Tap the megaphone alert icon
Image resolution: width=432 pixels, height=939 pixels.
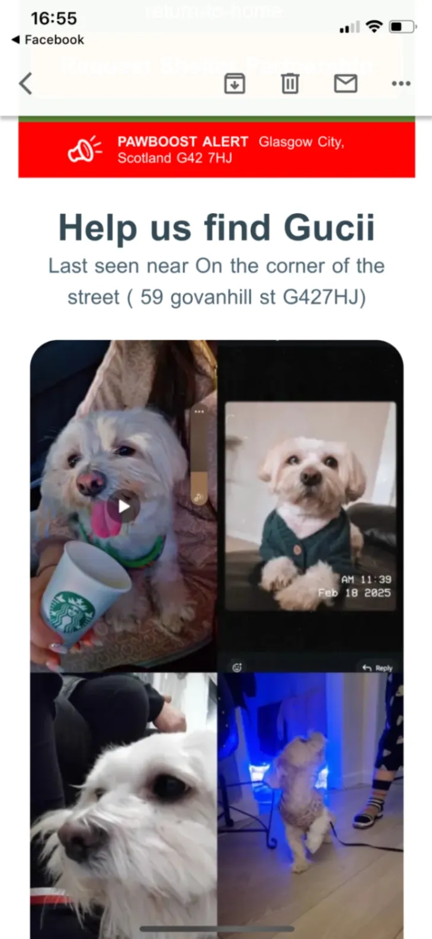click(x=85, y=150)
